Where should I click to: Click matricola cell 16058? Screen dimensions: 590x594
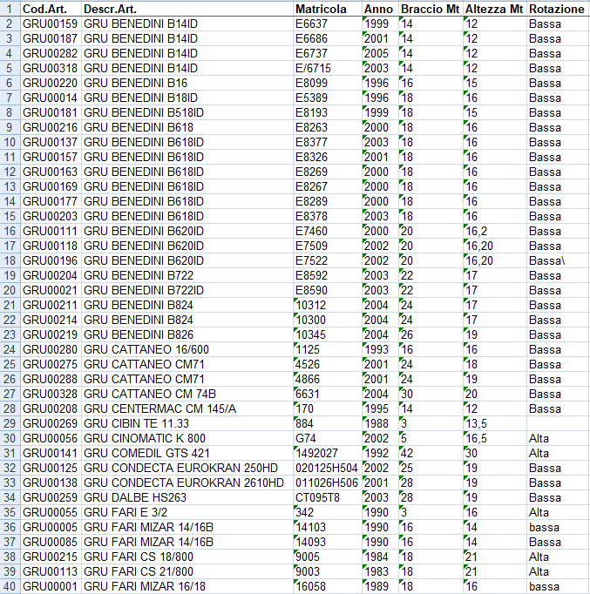point(328,586)
